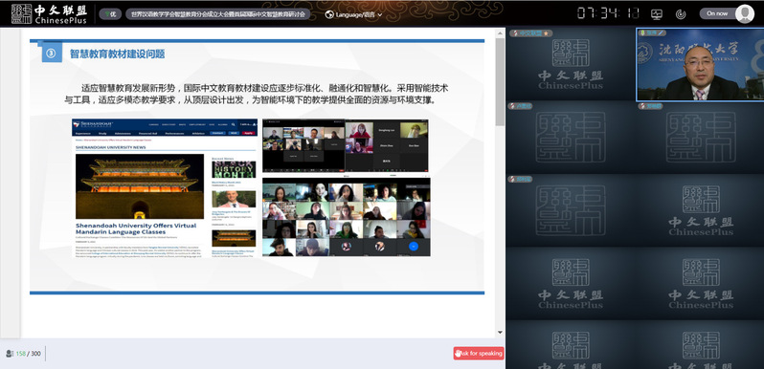Click the pencil icon on speaker name tag

click(x=661, y=33)
